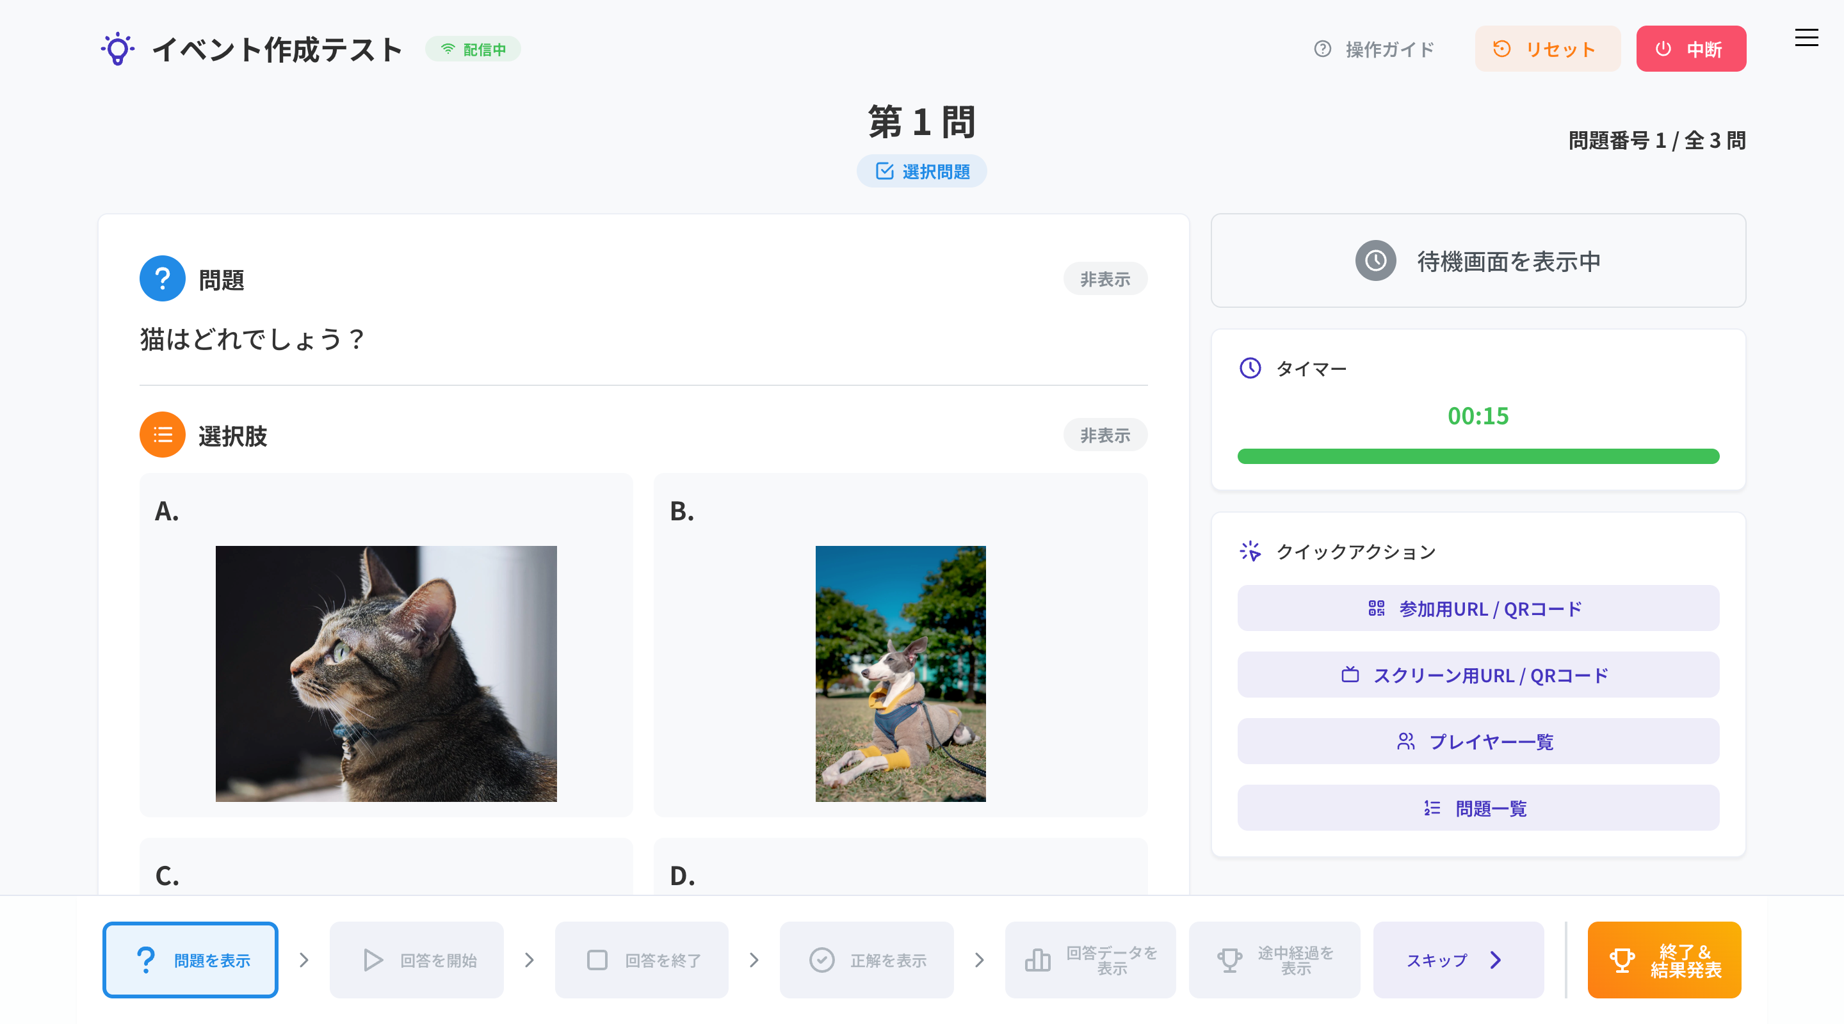Click the lightbulb logo icon beside イベント作成テスト
This screenshot has width=1844, height=1024.
pyautogui.click(x=118, y=49)
